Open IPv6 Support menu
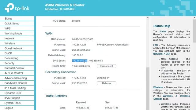 [17, 98]
